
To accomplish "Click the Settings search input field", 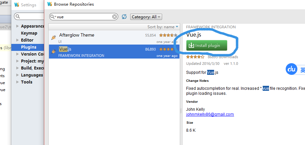I will tap(29, 16).
